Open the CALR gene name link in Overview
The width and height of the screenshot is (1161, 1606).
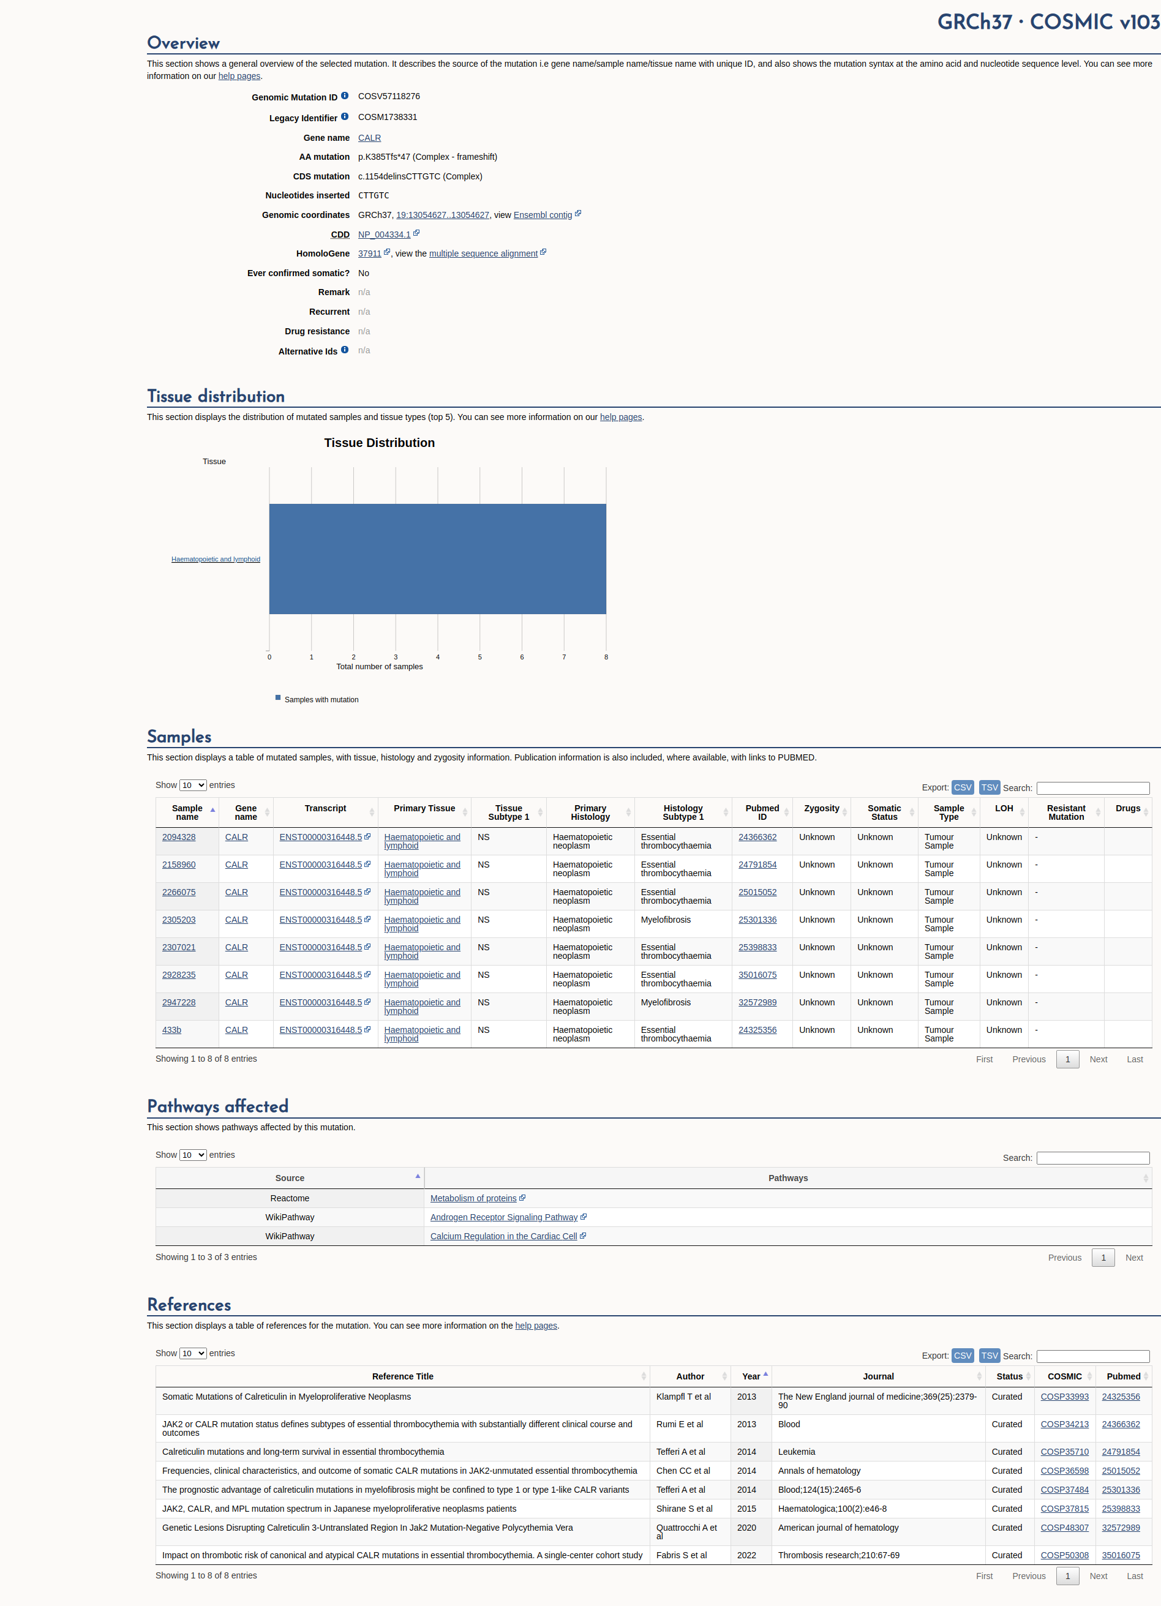coord(369,138)
